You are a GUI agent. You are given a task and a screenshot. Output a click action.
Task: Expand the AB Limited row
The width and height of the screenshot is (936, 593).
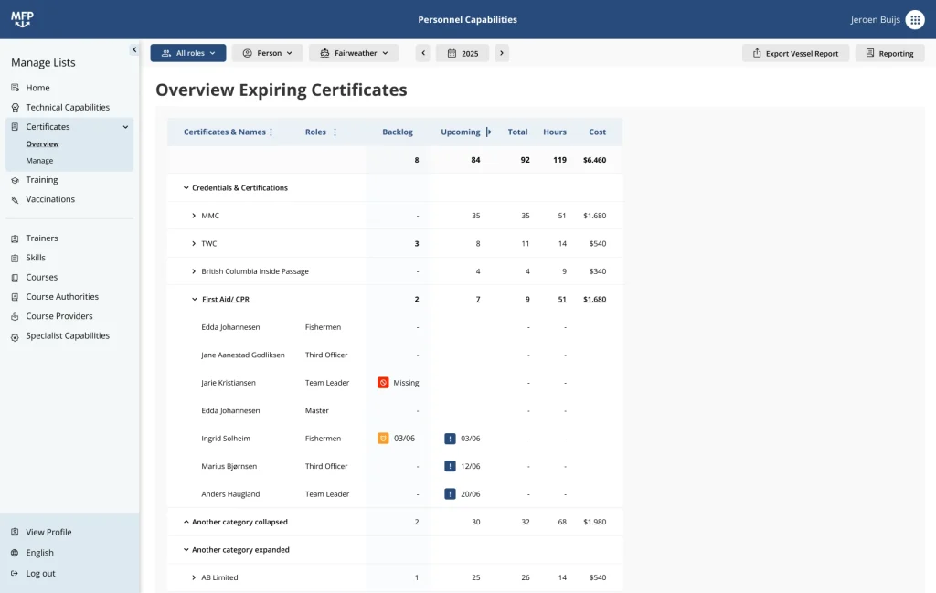coord(194,577)
